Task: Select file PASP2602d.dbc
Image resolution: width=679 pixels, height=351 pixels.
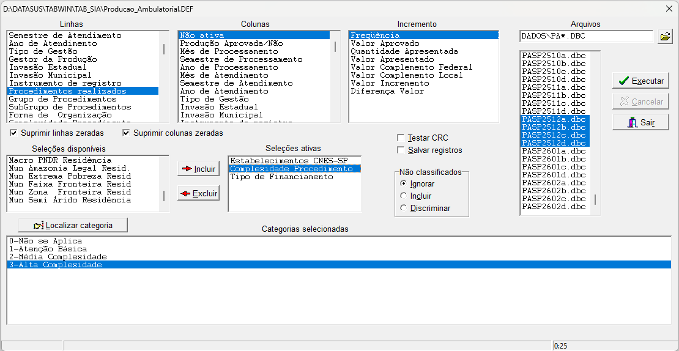Action: tap(555, 207)
